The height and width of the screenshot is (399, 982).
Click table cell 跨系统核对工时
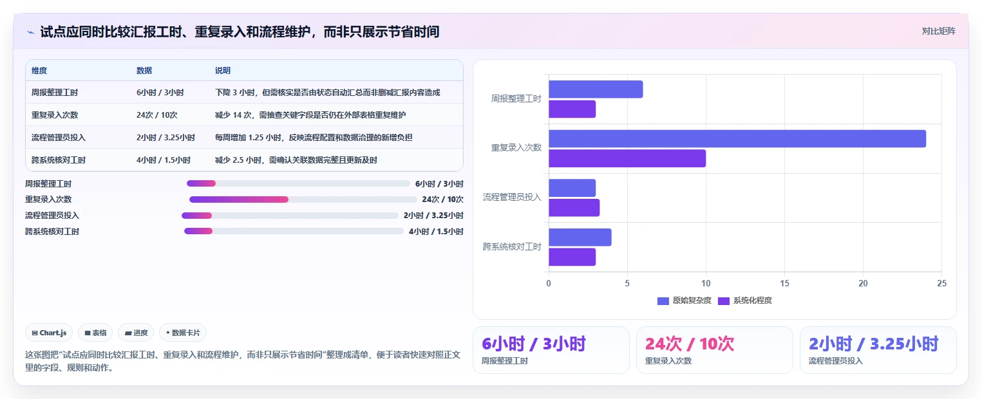pyautogui.click(x=59, y=160)
